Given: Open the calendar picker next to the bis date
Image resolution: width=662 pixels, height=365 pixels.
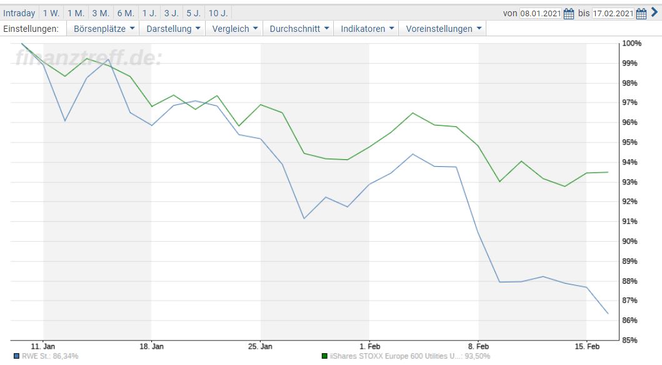Looking at the screenshot, I should click(640, 12).
